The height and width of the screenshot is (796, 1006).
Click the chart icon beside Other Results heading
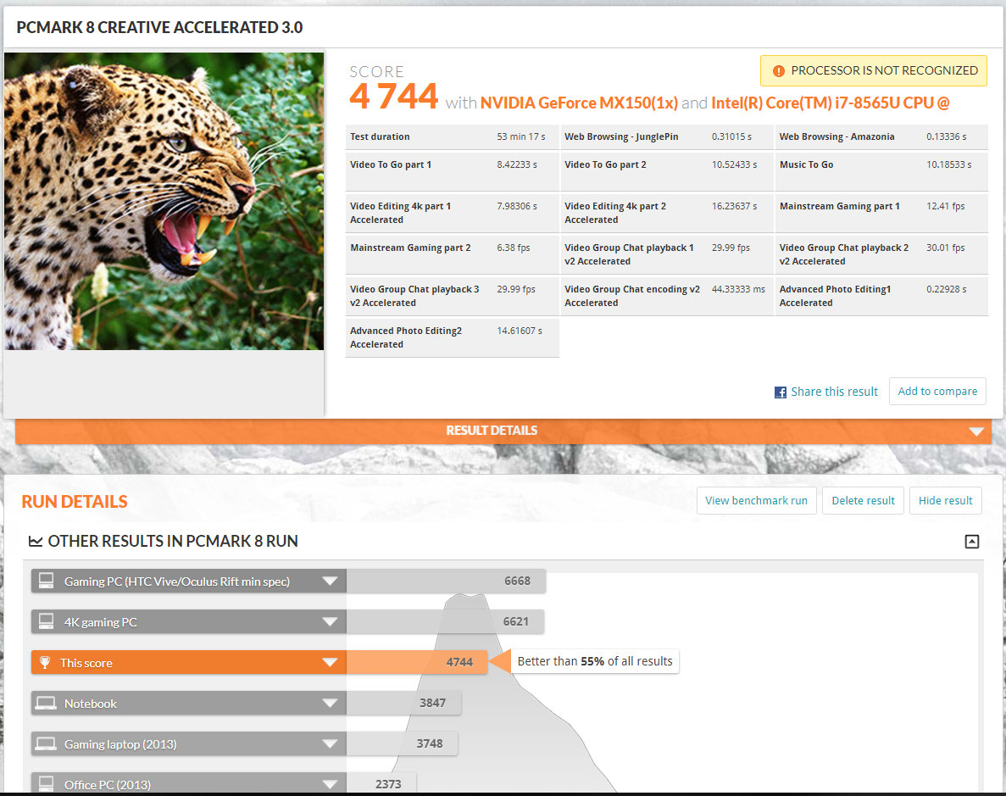[x=36, y=541]
